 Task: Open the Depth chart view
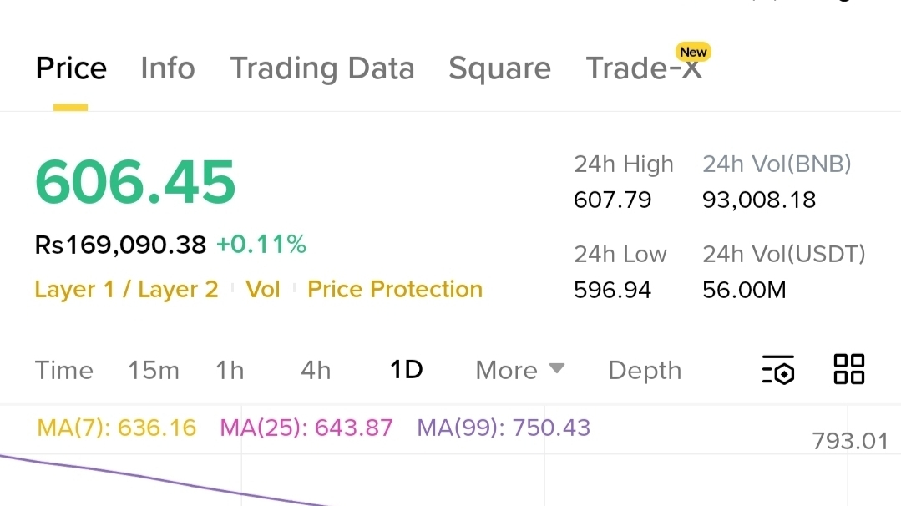click(x=645, y=370)
